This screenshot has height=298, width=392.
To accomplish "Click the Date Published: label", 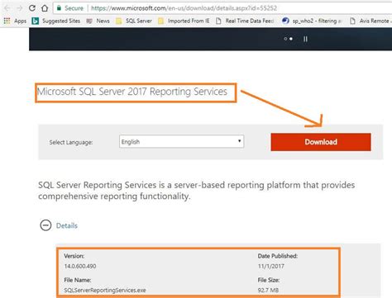I will (278, 256).
